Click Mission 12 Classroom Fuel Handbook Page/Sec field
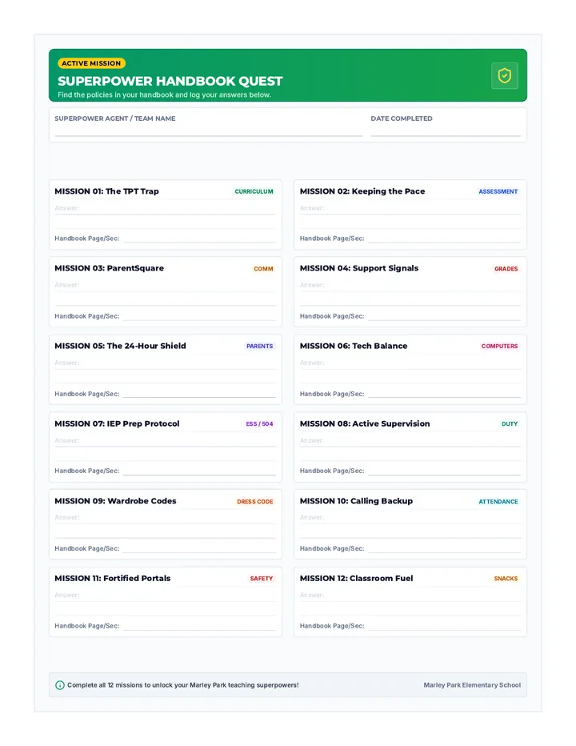The width and height of the screenshot is (576, 746). coord(444,626)
